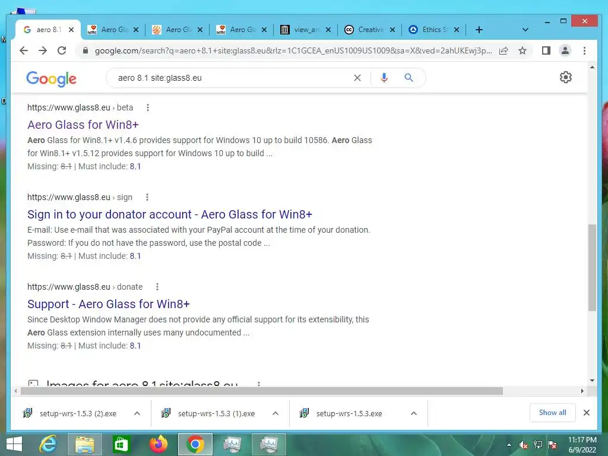Launch Firefox from taskbar
The width and height of the screenshot is (608, 456).
coord(159,444)
